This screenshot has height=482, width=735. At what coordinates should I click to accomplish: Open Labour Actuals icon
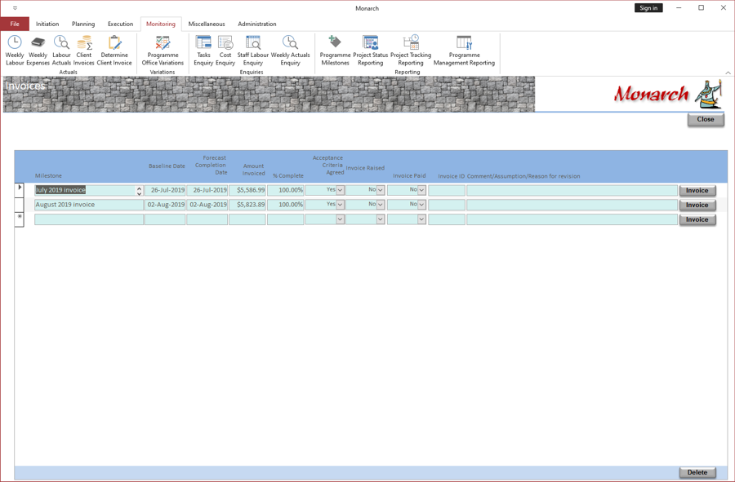point(61,51)
